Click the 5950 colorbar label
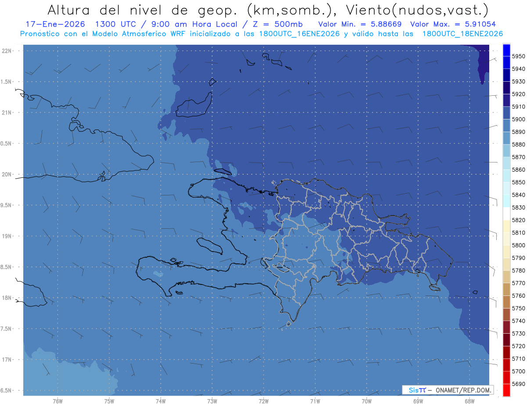Image resolution: width=527 pixels, height=407 pixels. (519, 56)
